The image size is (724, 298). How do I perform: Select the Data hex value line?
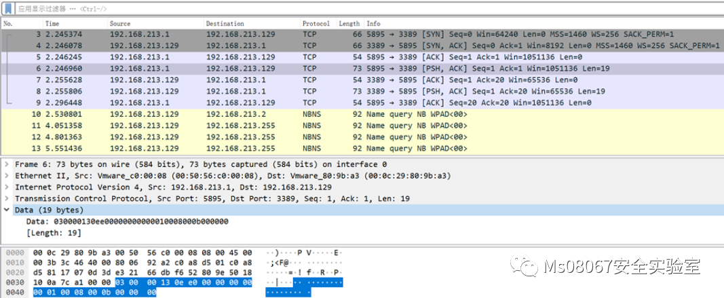pos(127,222)
